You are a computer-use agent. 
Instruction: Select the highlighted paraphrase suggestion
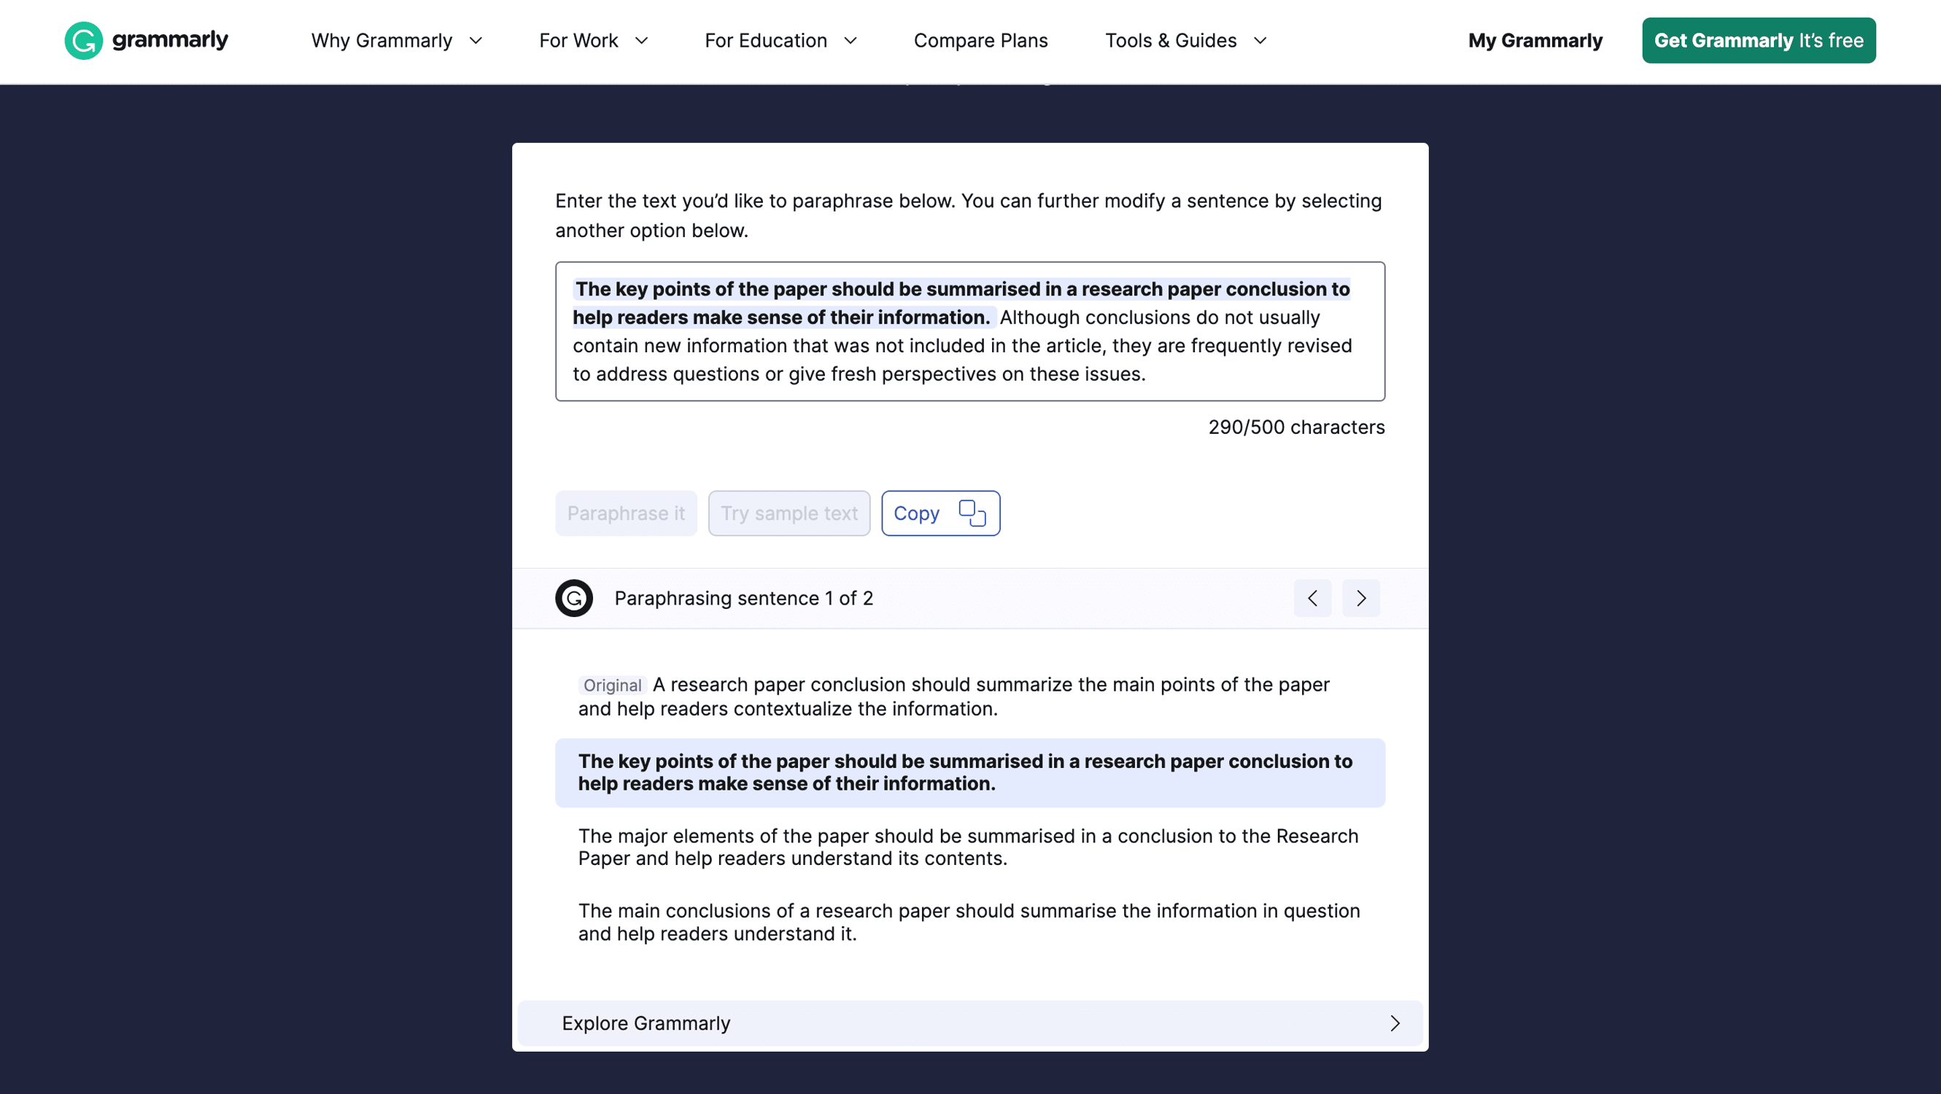[x=969, y=772]
